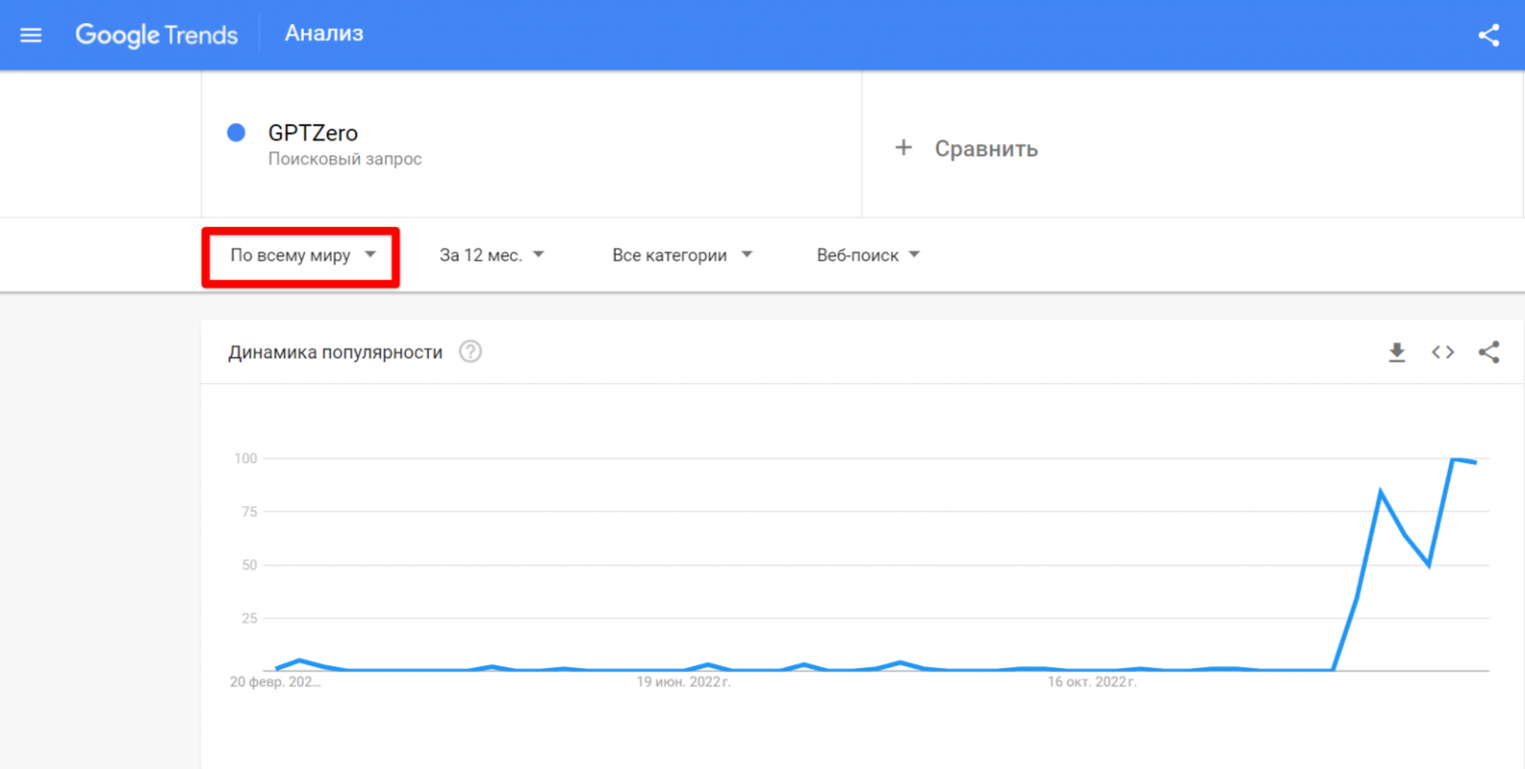Click the GPTZero search term
This screenshot has width=1525, height=769.
pos(313,133)
